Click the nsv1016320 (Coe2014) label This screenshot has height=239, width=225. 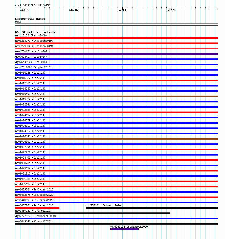[x=30, y=78]
